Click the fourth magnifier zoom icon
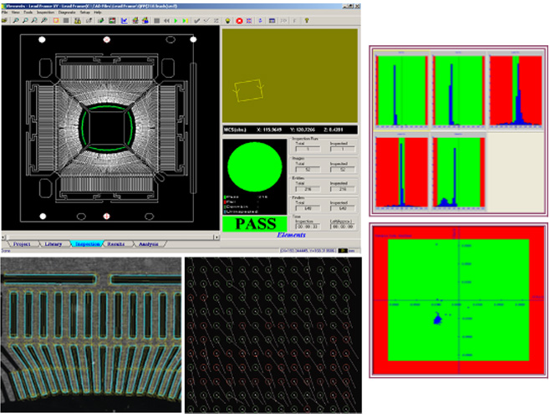550x418 pixels. tap(43, 21)
